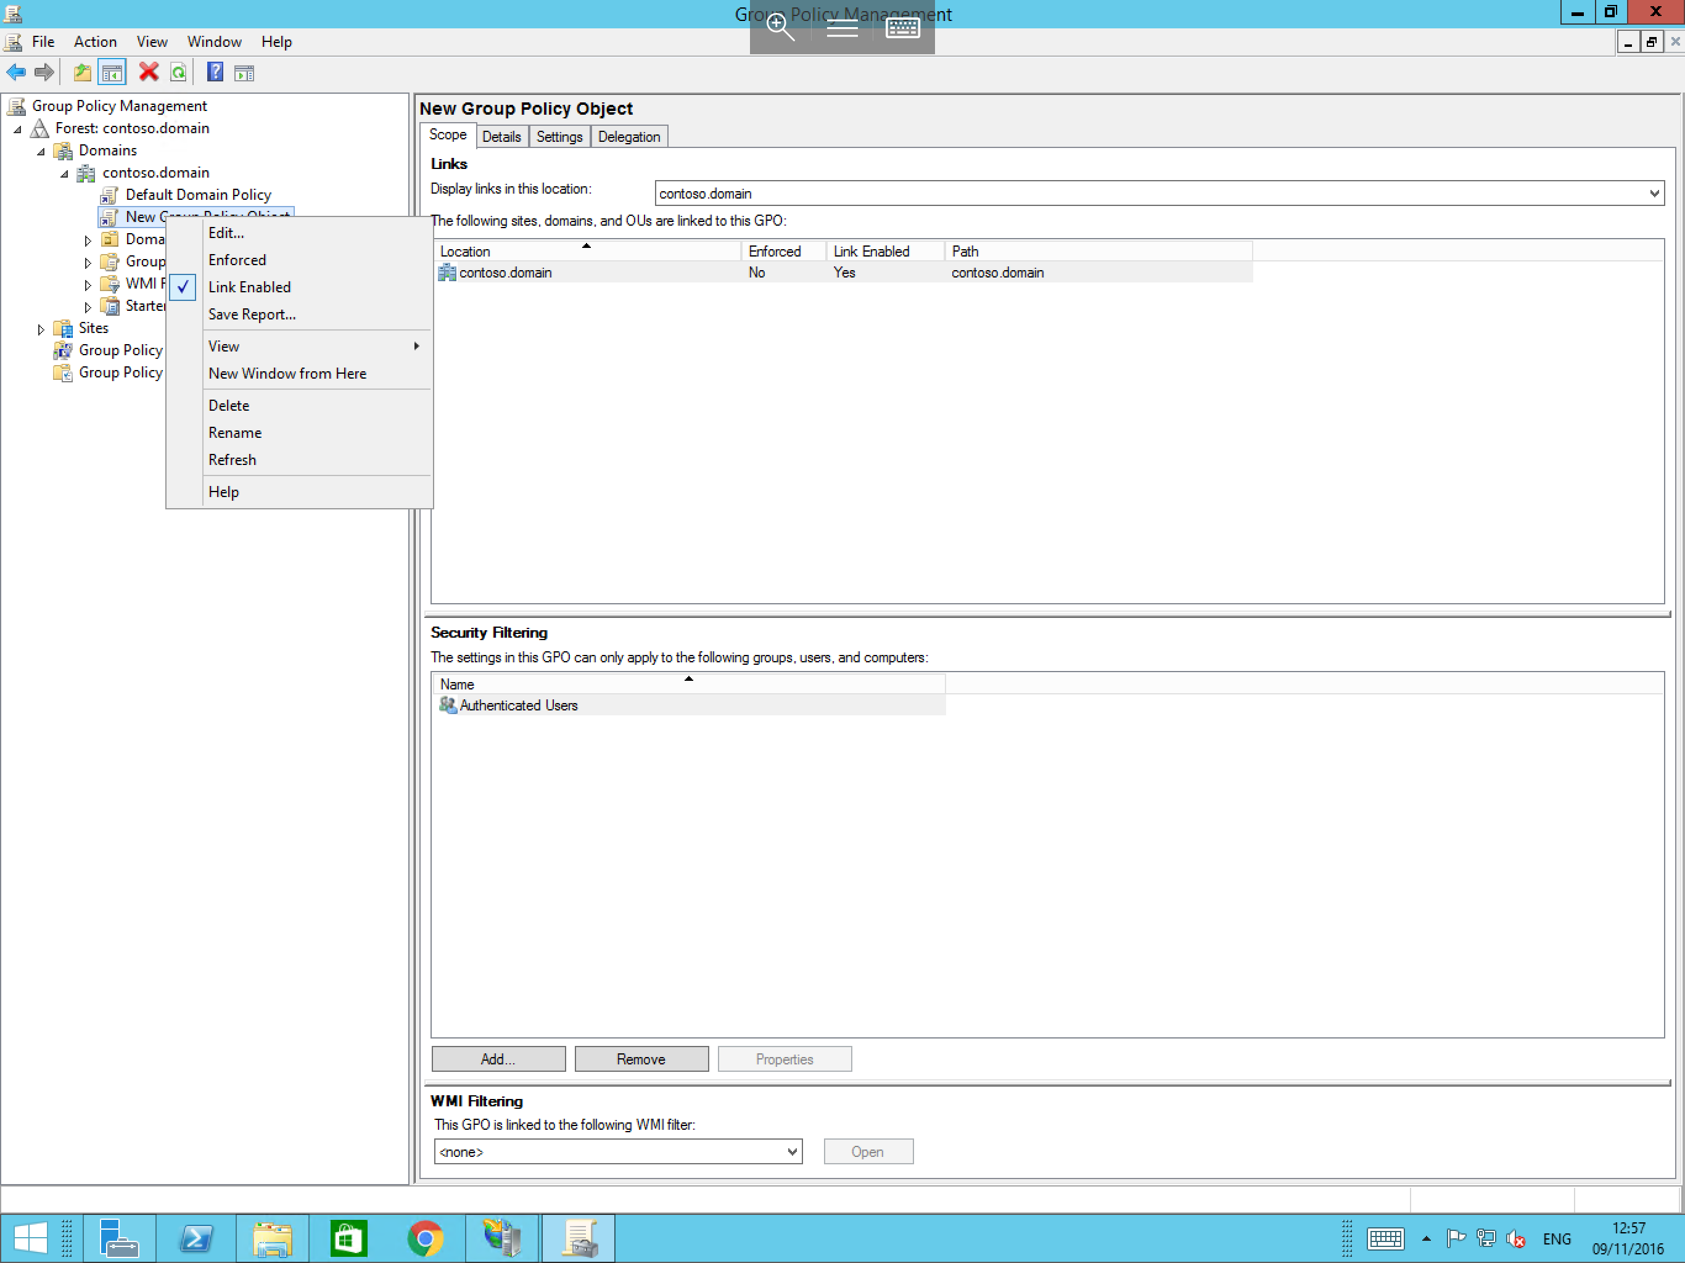The width and height of the screenshot is (1685, 1263).
Task: Click the keyboard icon in top overlay
Action: click(903, 28)
